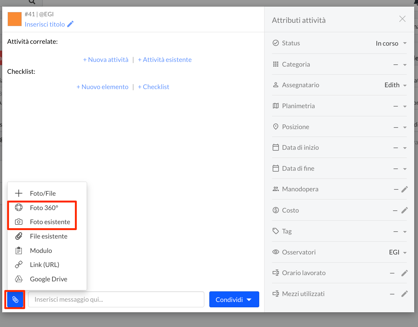Click the Data di inizio calendar icon
Viewport: 418px width, 327px height.
tap(276, 147)
